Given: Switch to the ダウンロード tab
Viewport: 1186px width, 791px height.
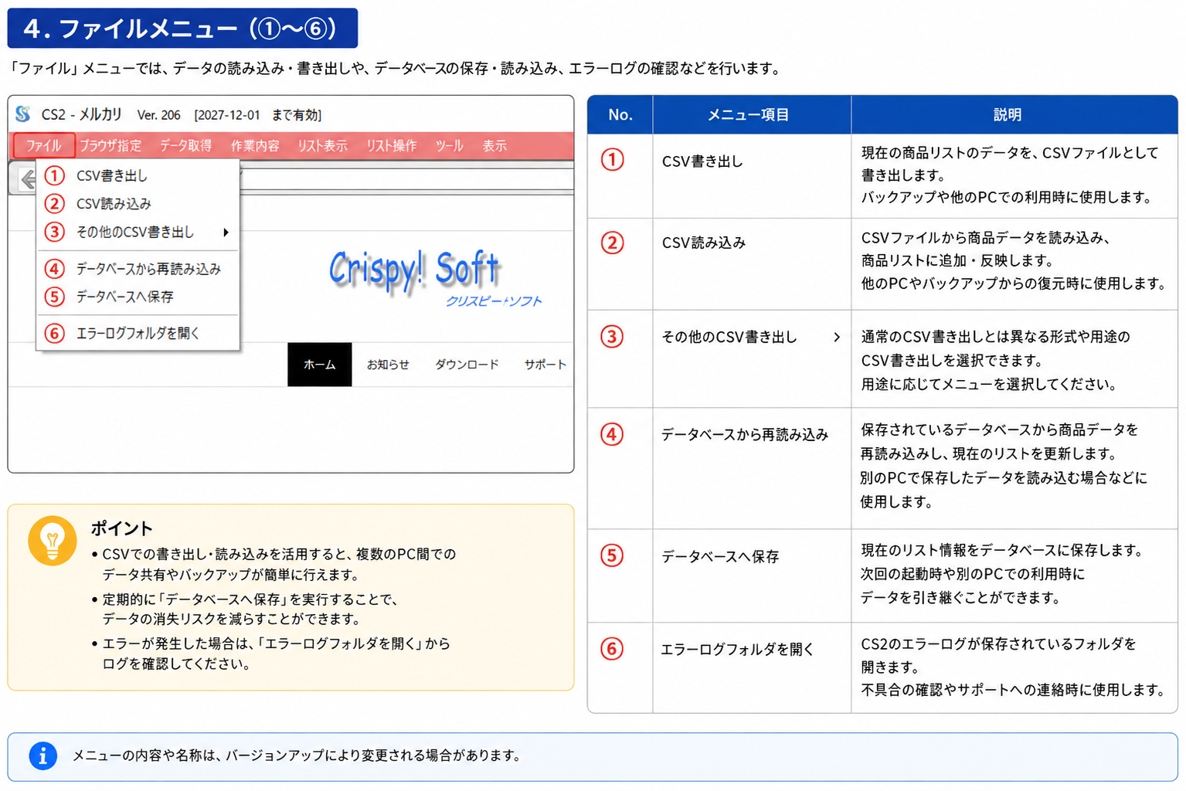Looking at the screenshot, I should click(467, 364).
